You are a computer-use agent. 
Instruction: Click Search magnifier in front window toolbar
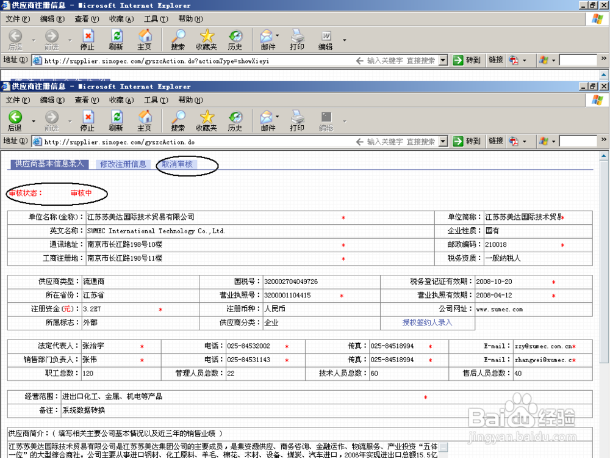coord(178,117)
